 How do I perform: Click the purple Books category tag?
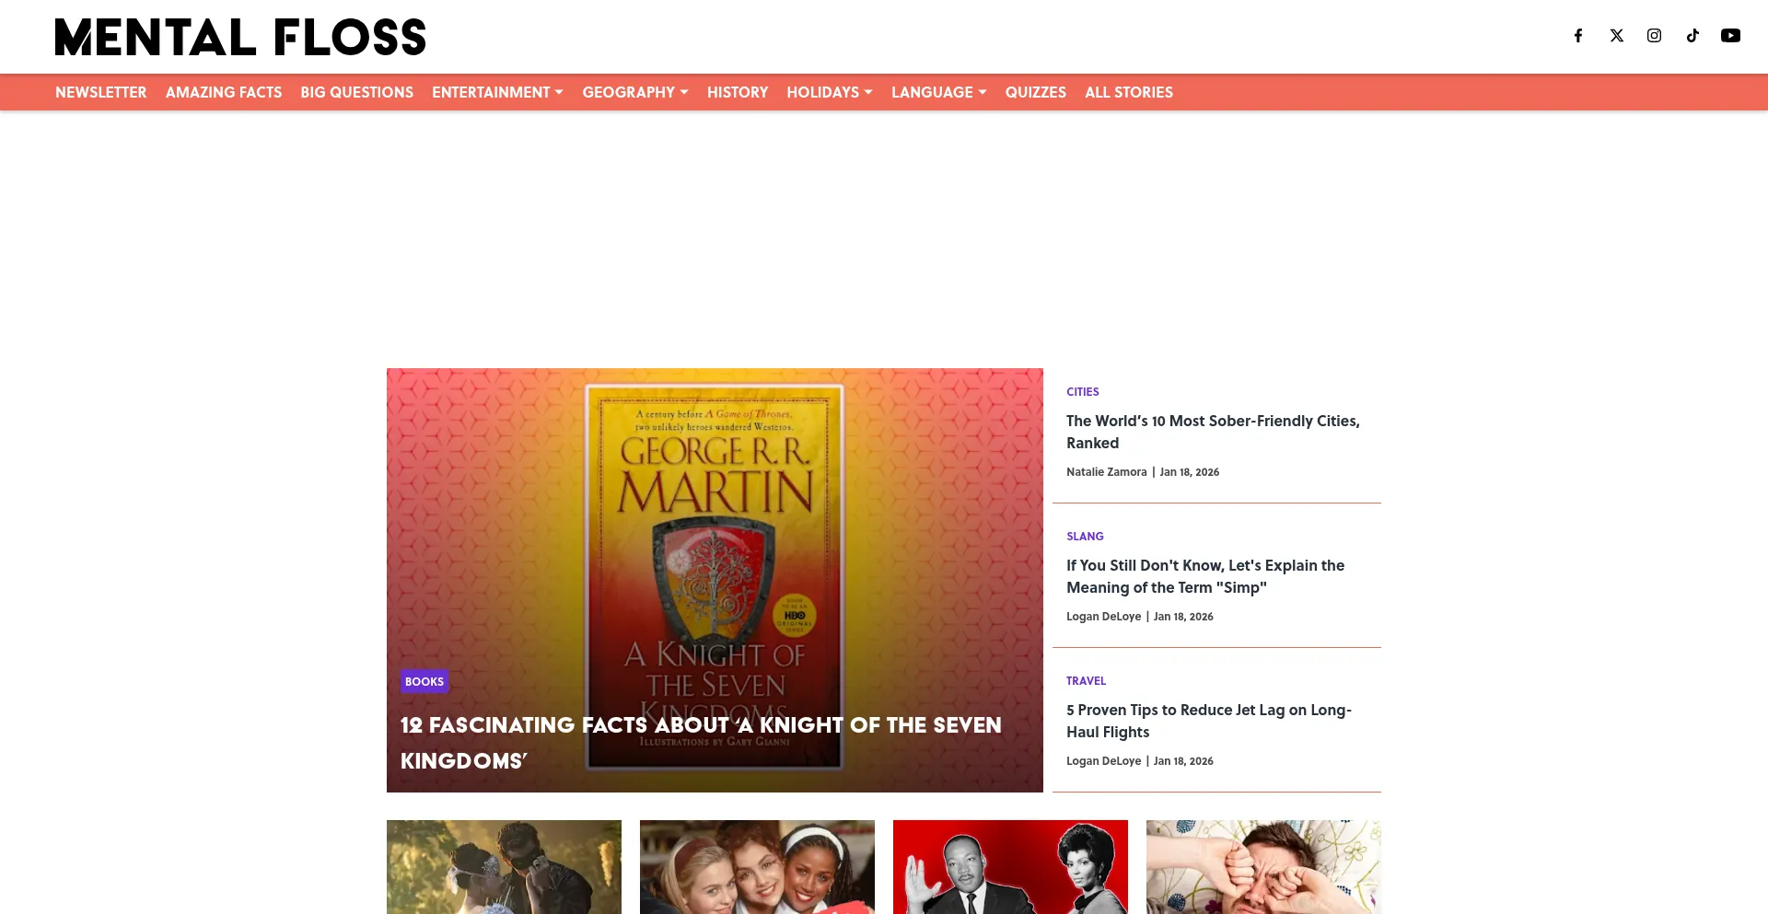coord(425,682)
